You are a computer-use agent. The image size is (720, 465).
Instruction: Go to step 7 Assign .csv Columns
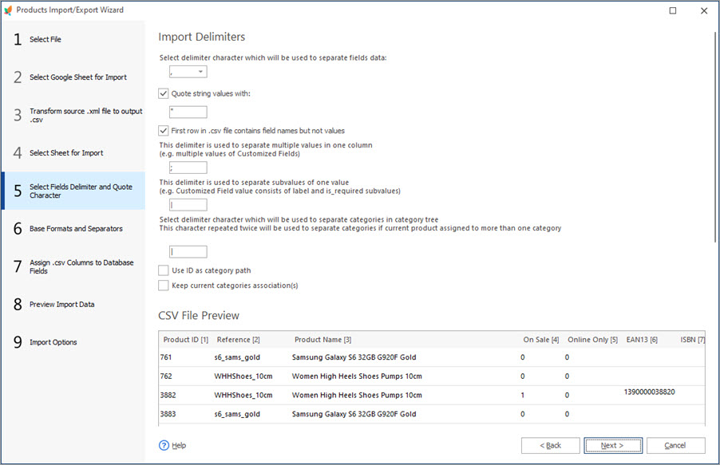click(73, 266)
